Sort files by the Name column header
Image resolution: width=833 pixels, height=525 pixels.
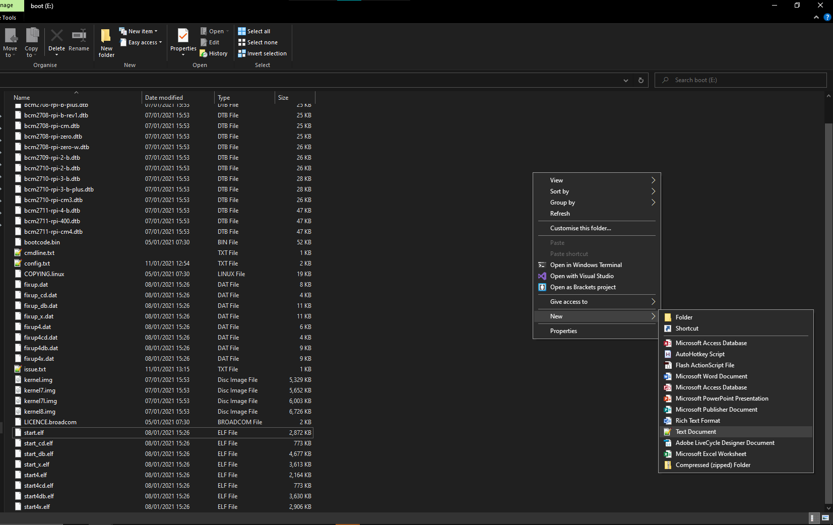[76, 97]
